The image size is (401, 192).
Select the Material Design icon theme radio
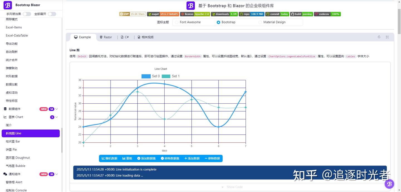[260, 22]
